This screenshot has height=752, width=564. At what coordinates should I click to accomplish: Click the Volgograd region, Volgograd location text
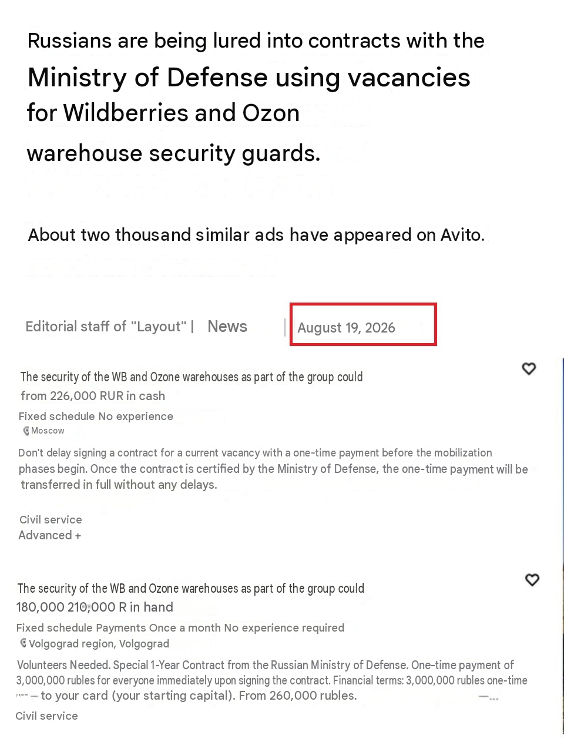99,643
